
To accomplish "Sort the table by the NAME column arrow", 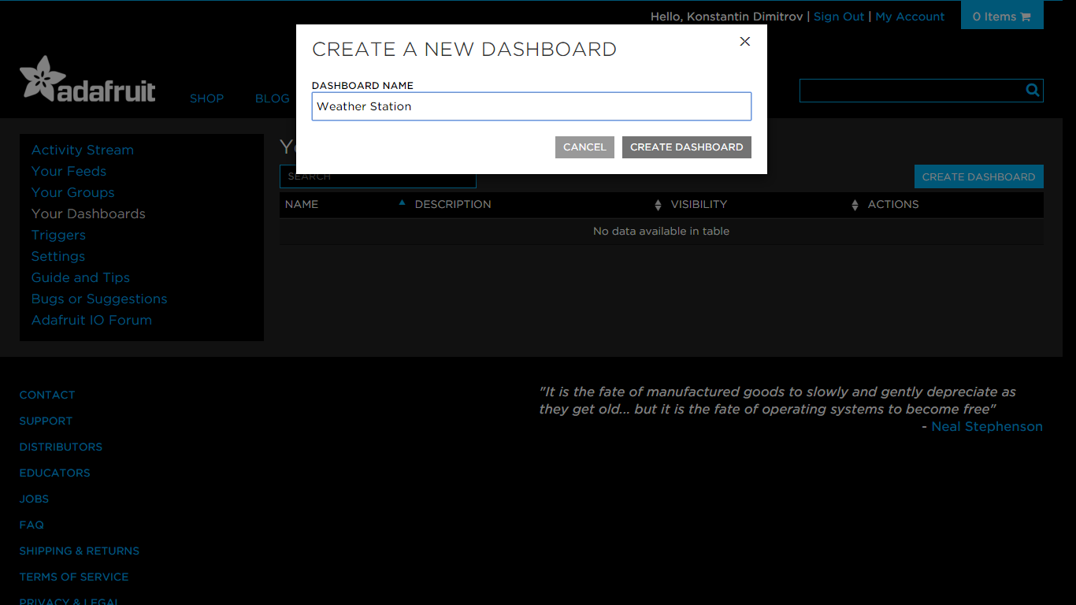I will [x=402, y=202].
